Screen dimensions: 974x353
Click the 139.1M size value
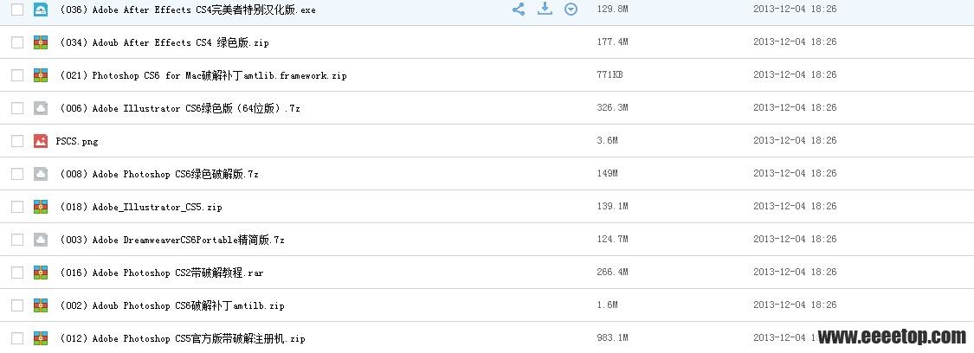[x=612, y=207]
